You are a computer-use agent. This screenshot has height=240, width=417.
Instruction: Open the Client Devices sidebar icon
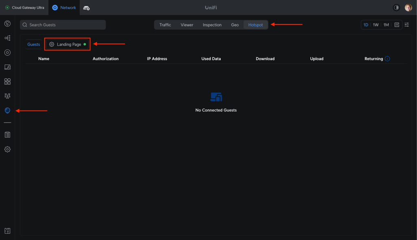coord(7,67)
